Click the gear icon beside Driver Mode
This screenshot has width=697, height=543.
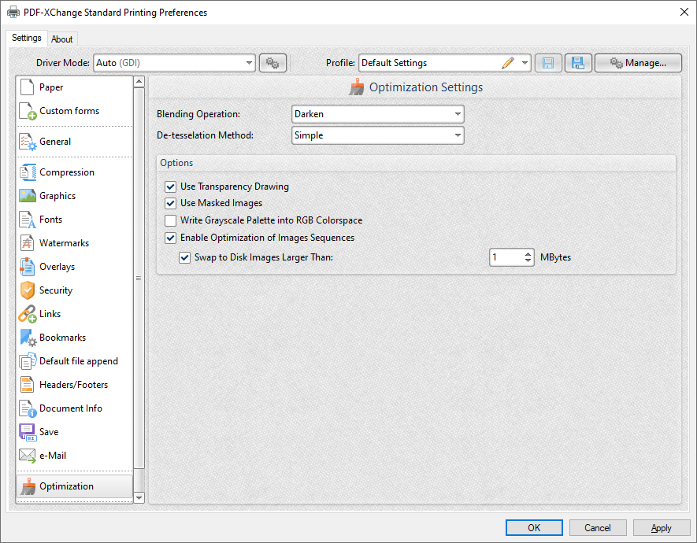272,62
